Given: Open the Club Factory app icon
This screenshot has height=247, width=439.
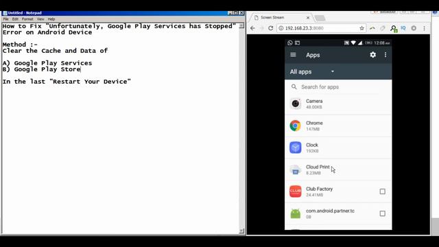Looking at the screenshot, I should click(x=296, y=191).
